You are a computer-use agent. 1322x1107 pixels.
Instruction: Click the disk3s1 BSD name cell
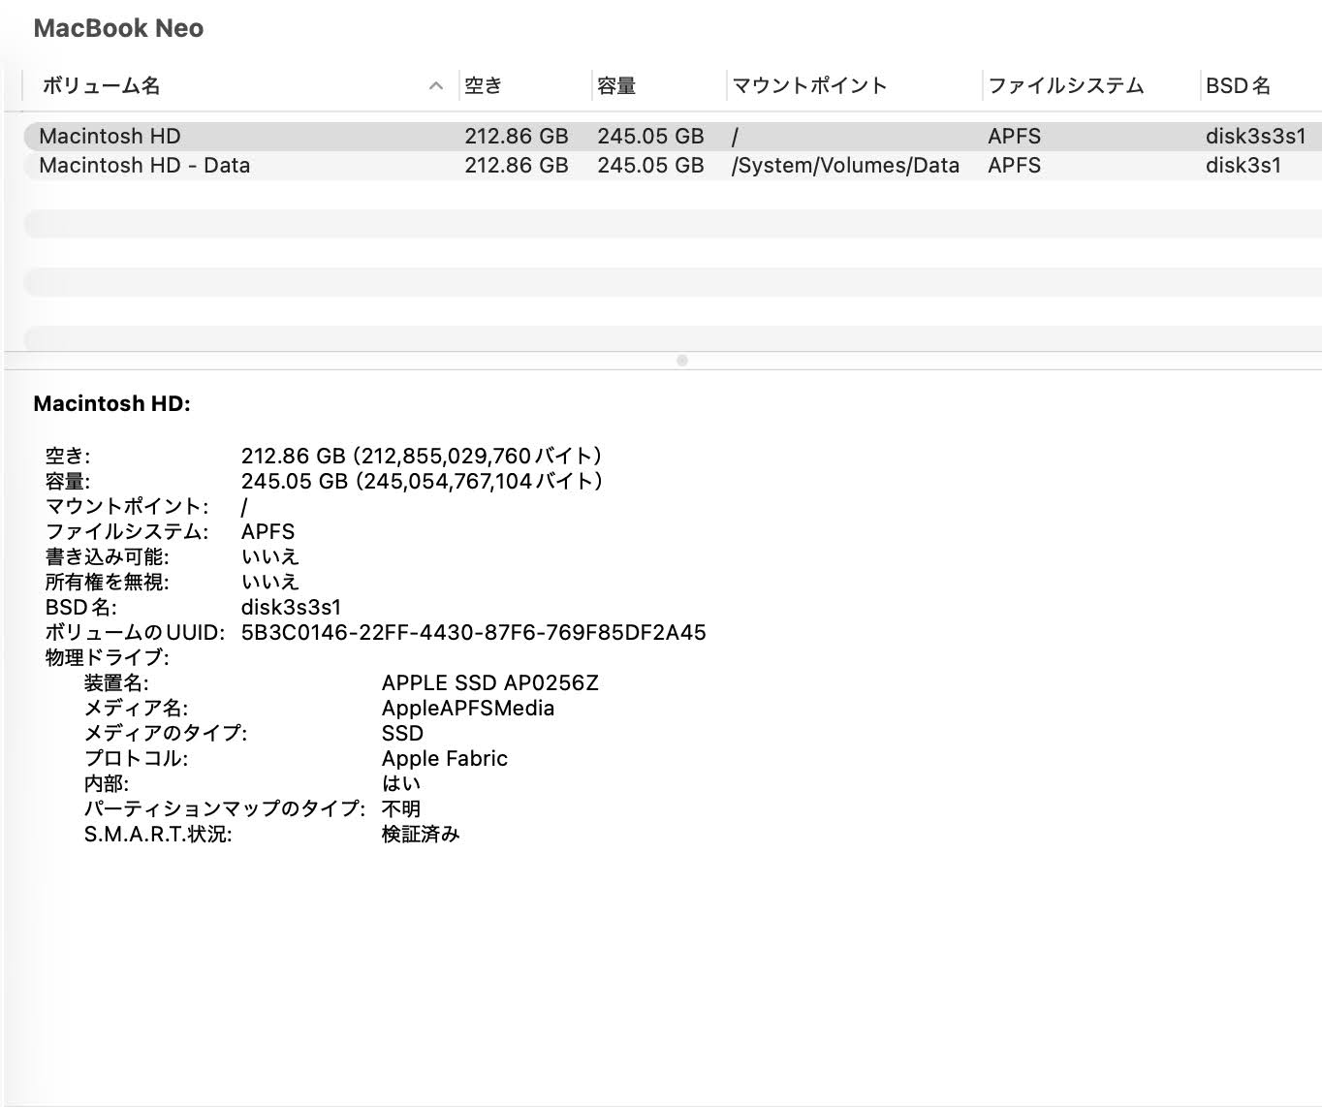pos(1243,165)
